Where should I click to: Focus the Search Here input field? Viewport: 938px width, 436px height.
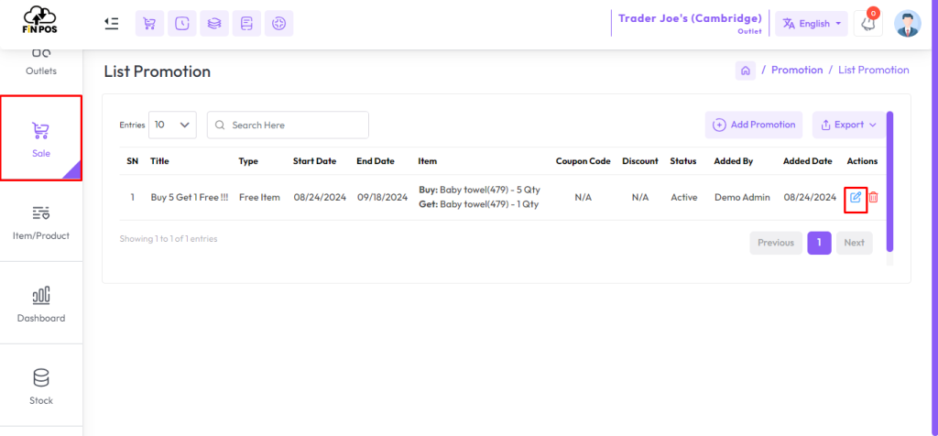[288, 125]
